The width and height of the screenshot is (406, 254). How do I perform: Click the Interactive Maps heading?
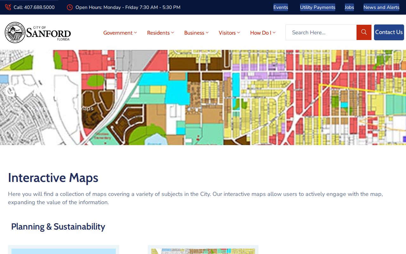point(53,177)
